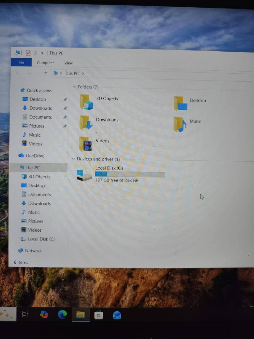The height and width of the screenshot is (339, 254).
Task: Open the Videos folder icon in Folders
Action: [86, 144]
